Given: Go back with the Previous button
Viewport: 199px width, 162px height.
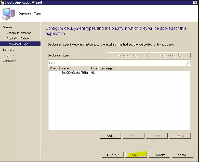Looking at the screenshot, I should (x=113, y=155).
